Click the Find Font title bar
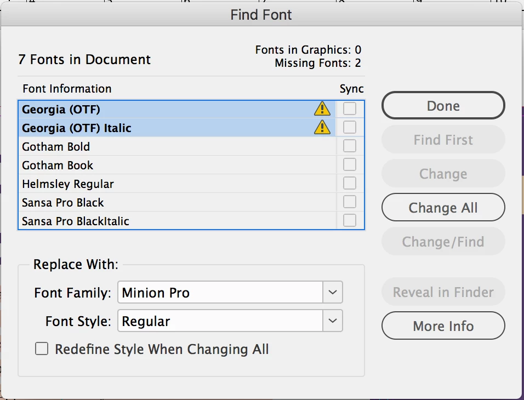524x400 pixels. click(x=261, y=15)
